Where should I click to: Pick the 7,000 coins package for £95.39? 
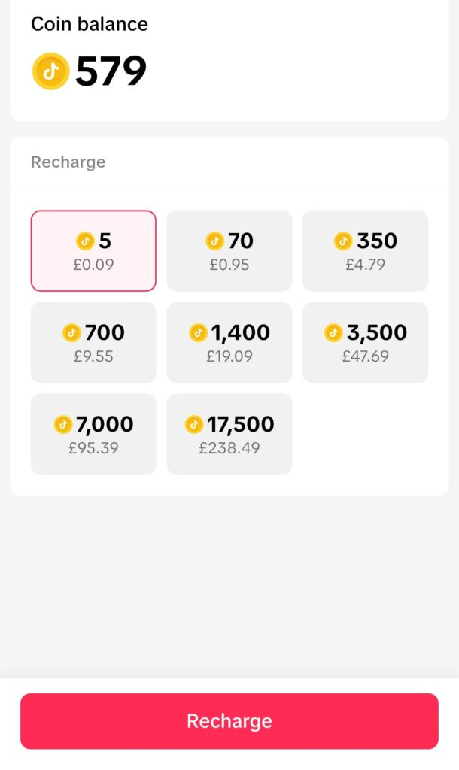click(93, 433)
